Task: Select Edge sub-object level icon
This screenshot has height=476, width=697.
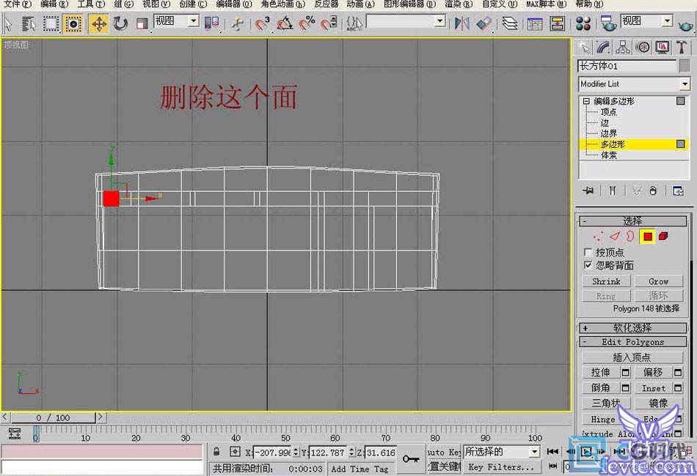Action: pos(615,237)
